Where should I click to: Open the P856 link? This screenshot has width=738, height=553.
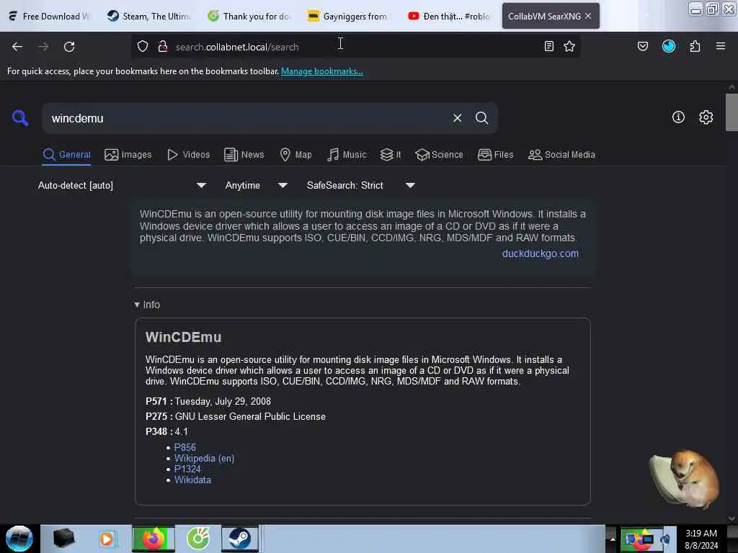coord(185,447)
